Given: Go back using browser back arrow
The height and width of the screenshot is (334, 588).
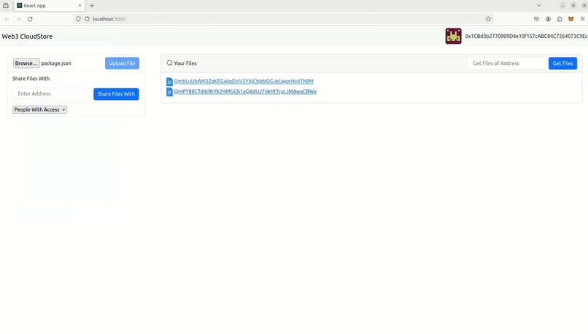Looking at the screenshot, I should click(x=7, y=19).
